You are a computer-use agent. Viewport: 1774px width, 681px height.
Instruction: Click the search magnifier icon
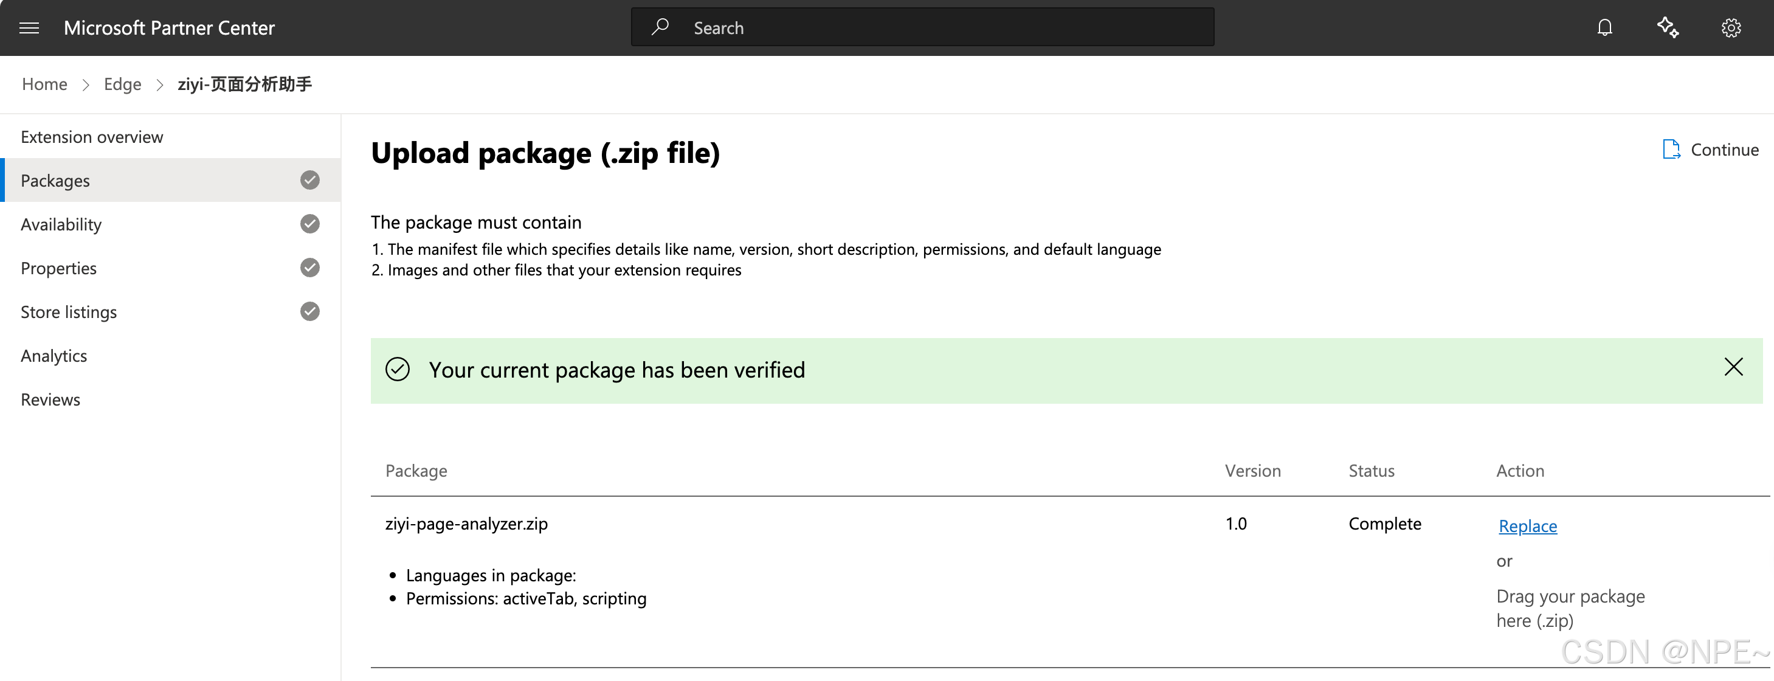(660, 27)
